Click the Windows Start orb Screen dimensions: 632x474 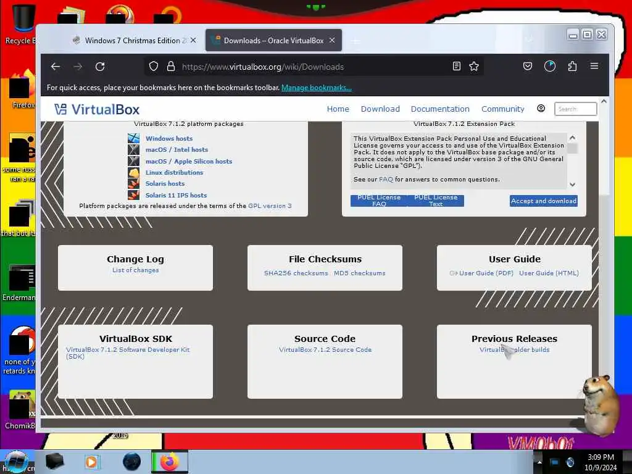16,462
